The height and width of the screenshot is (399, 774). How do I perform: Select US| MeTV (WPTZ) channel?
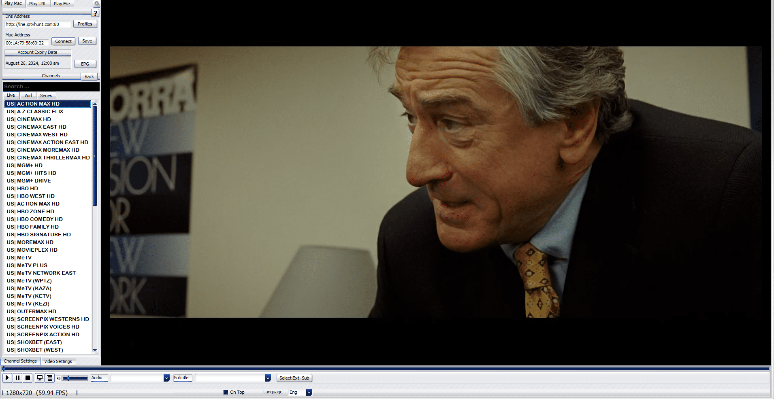click(x=48, y=281)
